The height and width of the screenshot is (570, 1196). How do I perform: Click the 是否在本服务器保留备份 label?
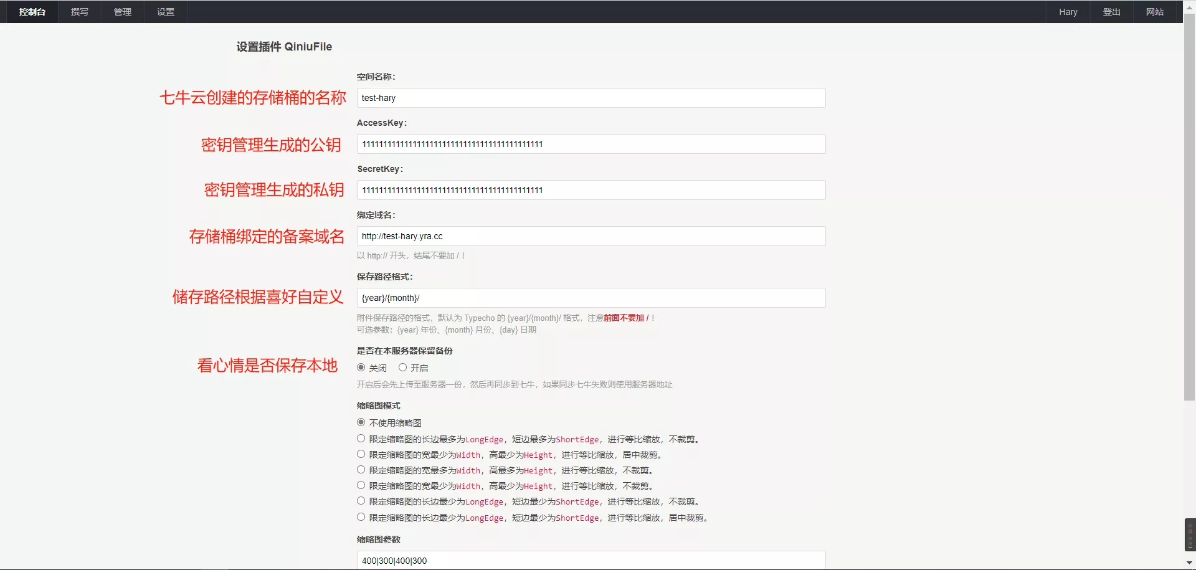pos(405,351)
